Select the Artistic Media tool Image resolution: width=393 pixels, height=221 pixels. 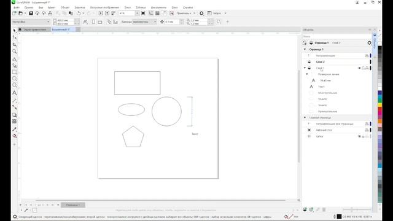tap(15, 66)
